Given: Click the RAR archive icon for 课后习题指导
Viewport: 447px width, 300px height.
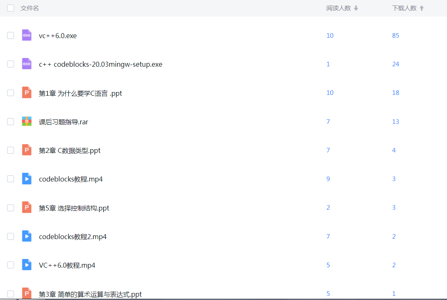Looking at the screenshot, I should (27, 121).
